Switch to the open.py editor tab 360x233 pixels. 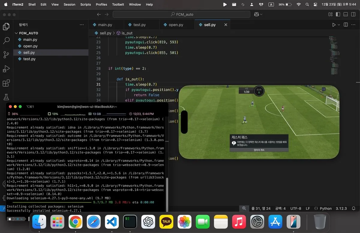tap(176, 25)
